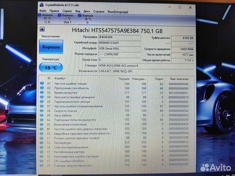Click the Интерфейс field USB (Serial ATA)
The height and width of the screenshot is (176, 235).
click(x=119, y=49)
